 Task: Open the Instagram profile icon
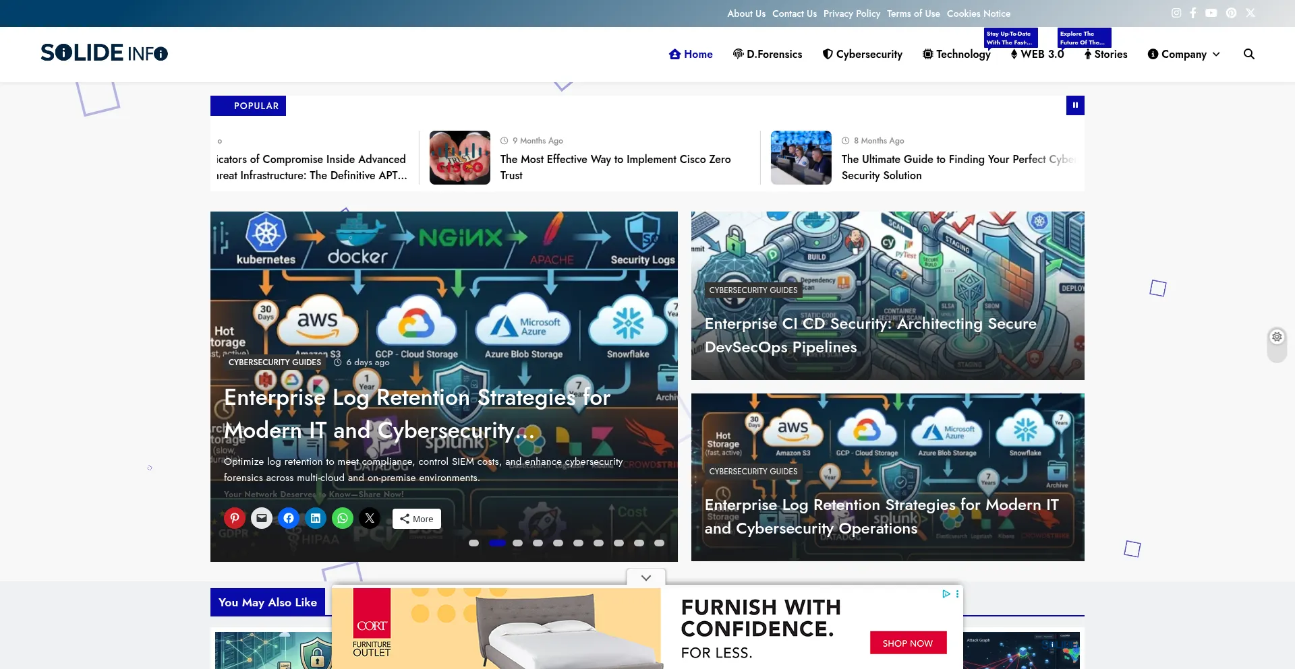tap(1176, 13)
